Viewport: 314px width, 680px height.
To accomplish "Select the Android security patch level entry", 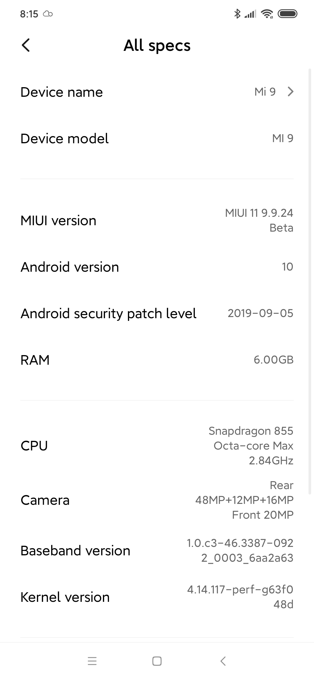I will tap(157, 313).
